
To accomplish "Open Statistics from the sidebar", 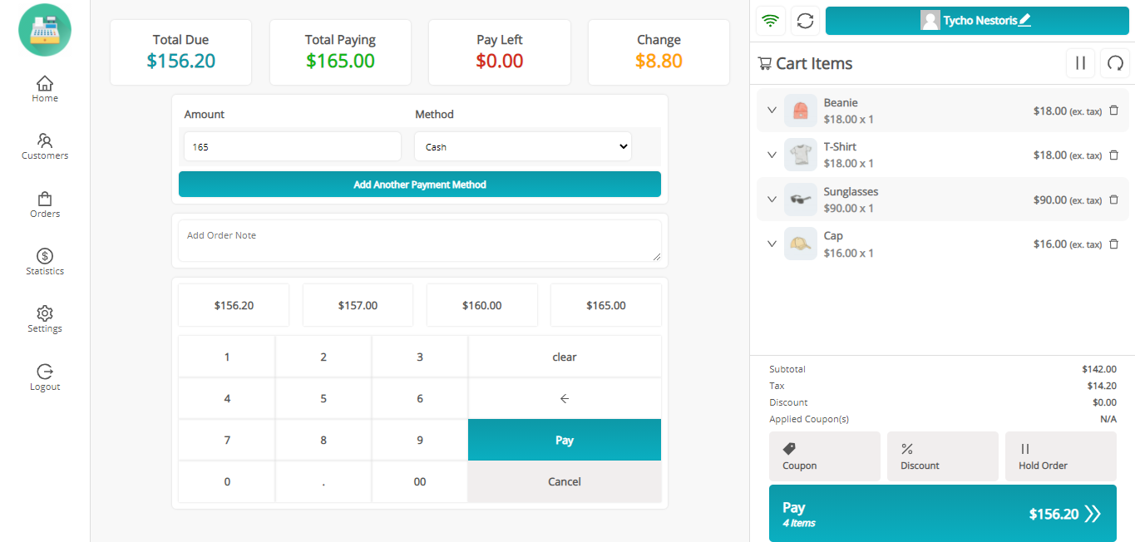I will click(45, 262).
